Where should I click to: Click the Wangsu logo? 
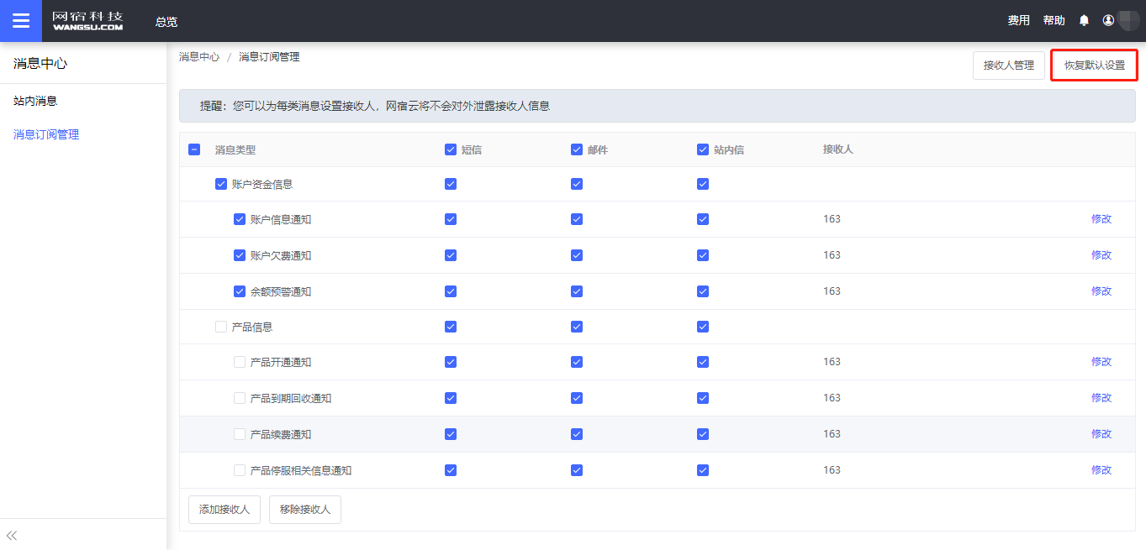(x=87, y=21)
